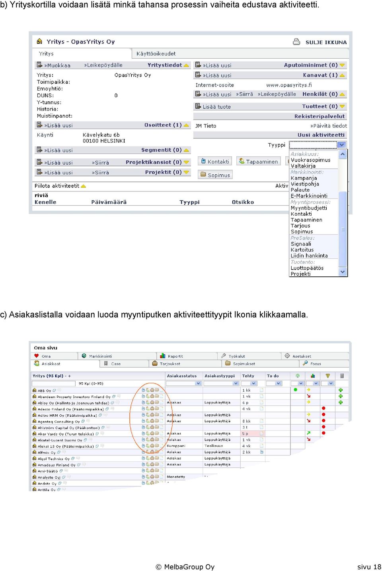The image size is (382, 571).
Task: Click the house icon before Yritys - OpasYritys Oy
Action: click(x=39, y=41)
